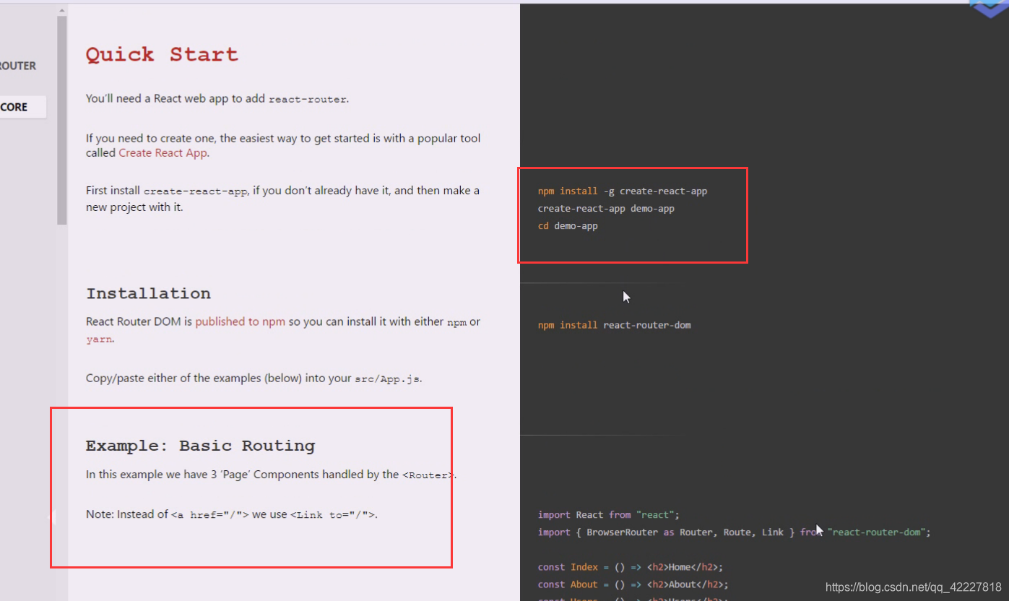This screenshot has width=1009, height=601.
Task: Click the Example: Basic Routing heading
Action: click(200, 446)
